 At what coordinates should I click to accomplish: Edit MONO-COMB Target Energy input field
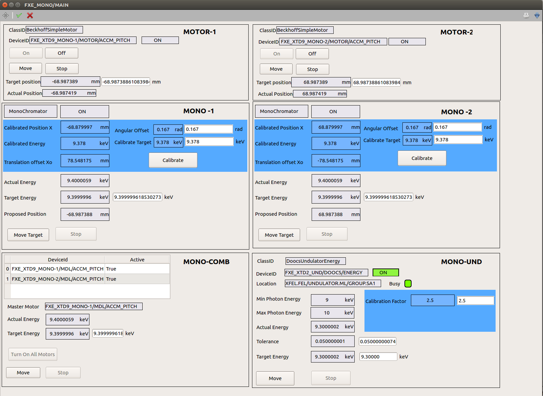pyautogui.click(x=108, y=333)
